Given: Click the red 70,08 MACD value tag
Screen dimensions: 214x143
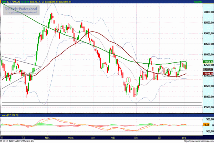Looking at the screenshot, I should coord(205,125).
